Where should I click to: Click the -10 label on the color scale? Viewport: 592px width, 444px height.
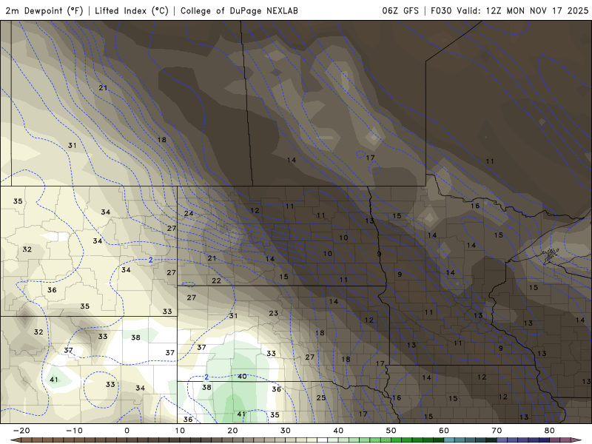click(74, 431)
